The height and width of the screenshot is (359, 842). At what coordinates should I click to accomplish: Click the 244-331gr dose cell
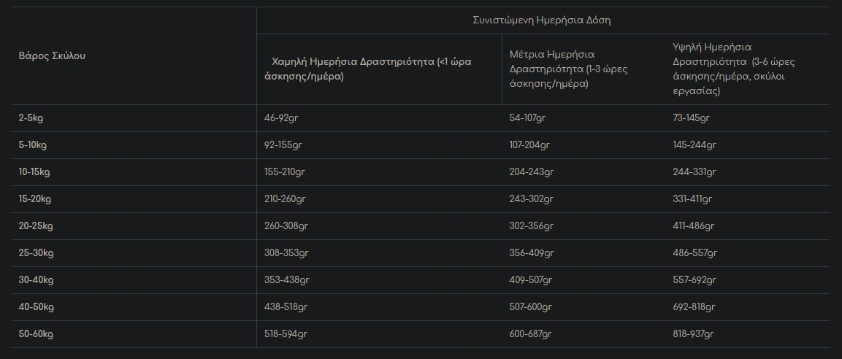tap(694, 172)
